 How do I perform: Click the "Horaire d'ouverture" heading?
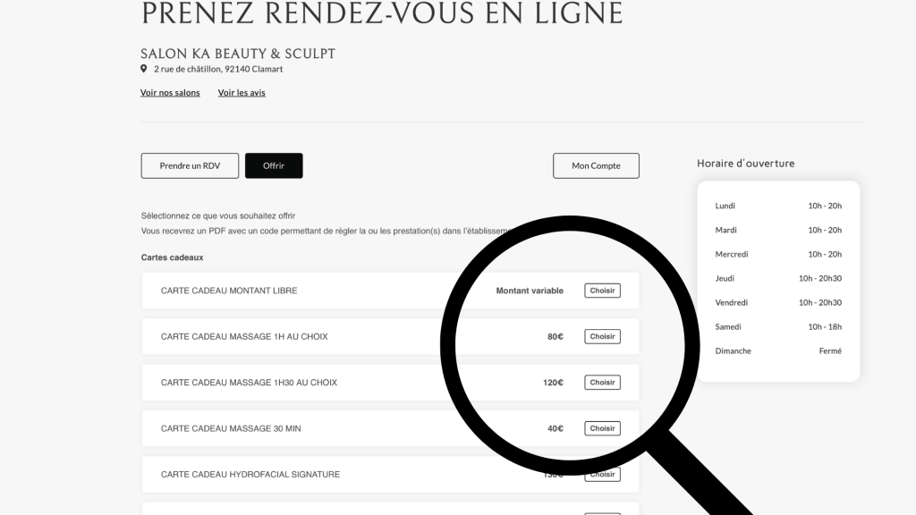tap(745, 164)
